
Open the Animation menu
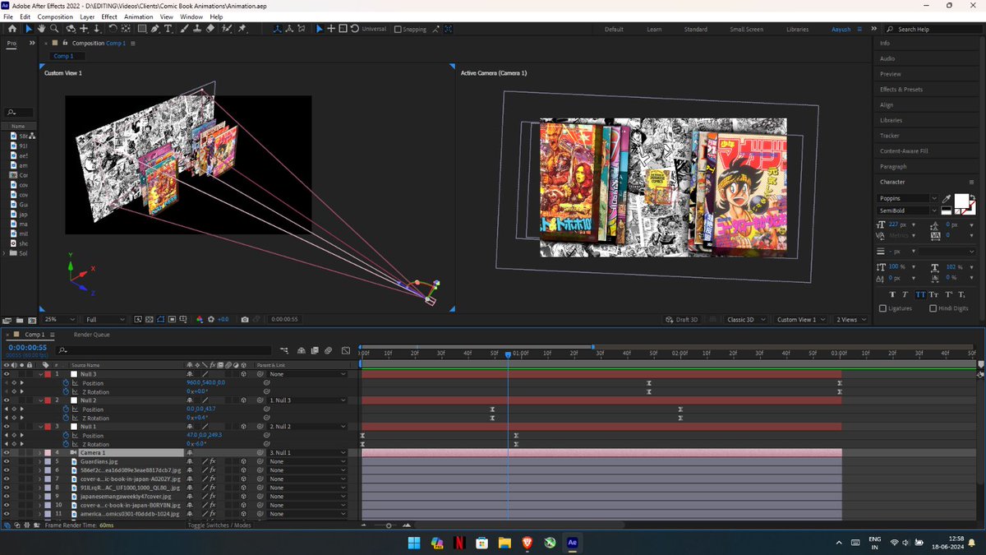(138, 16)
